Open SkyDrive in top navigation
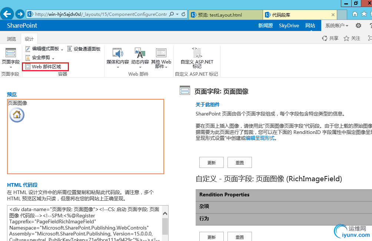Screen dimensions: 372x241 coord(289,25)
